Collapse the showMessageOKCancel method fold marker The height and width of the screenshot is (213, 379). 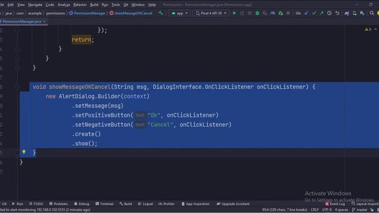click(x=17, y=87)
